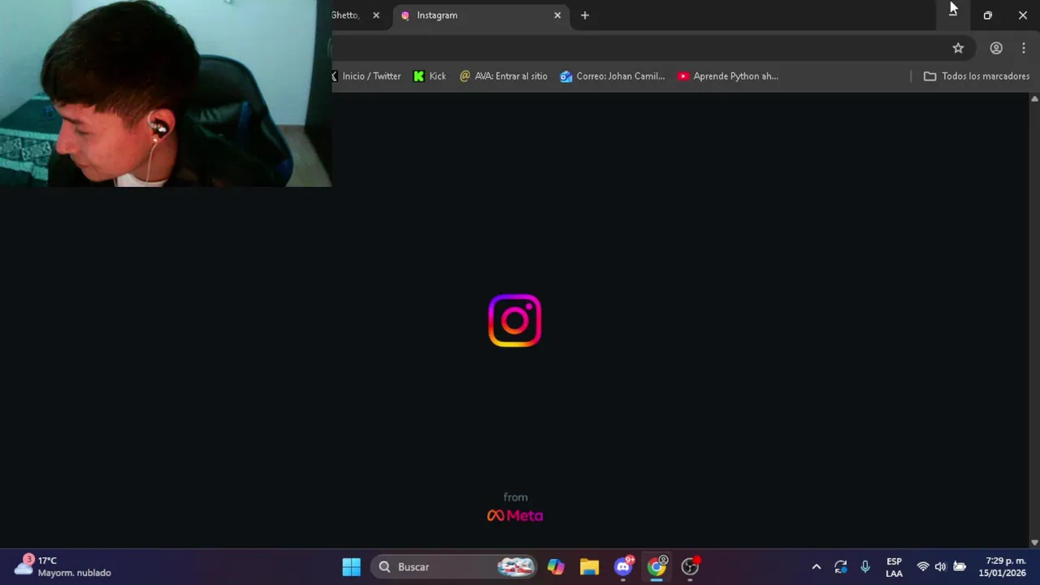Open Copilot from the taskbar
This screenshot has width=1040, height=585.
[556, 567]
